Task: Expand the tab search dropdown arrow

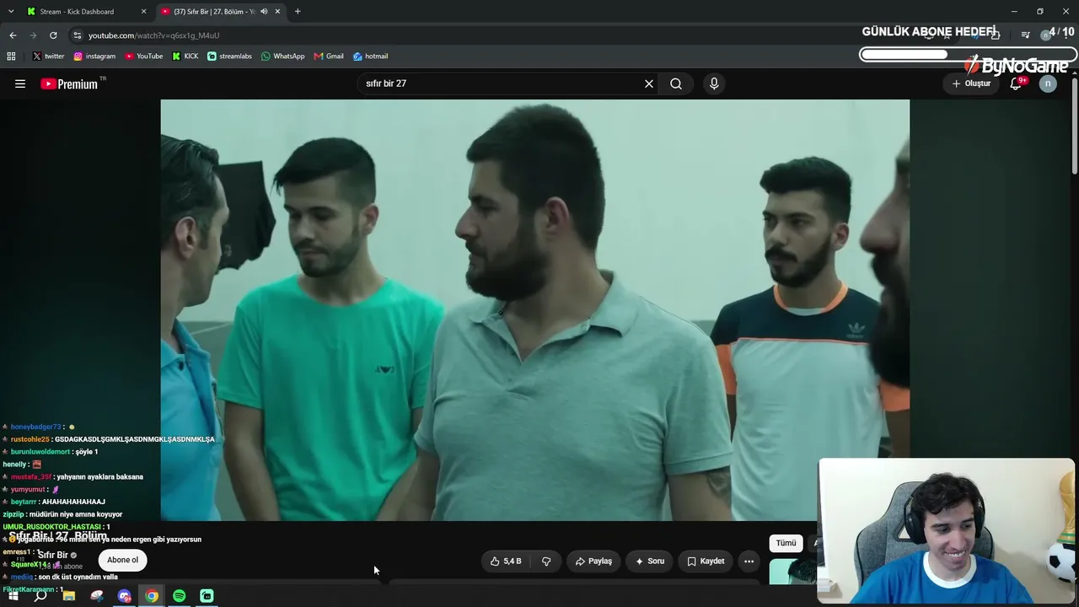Action: pyautogui.click(x=11, y=12)
